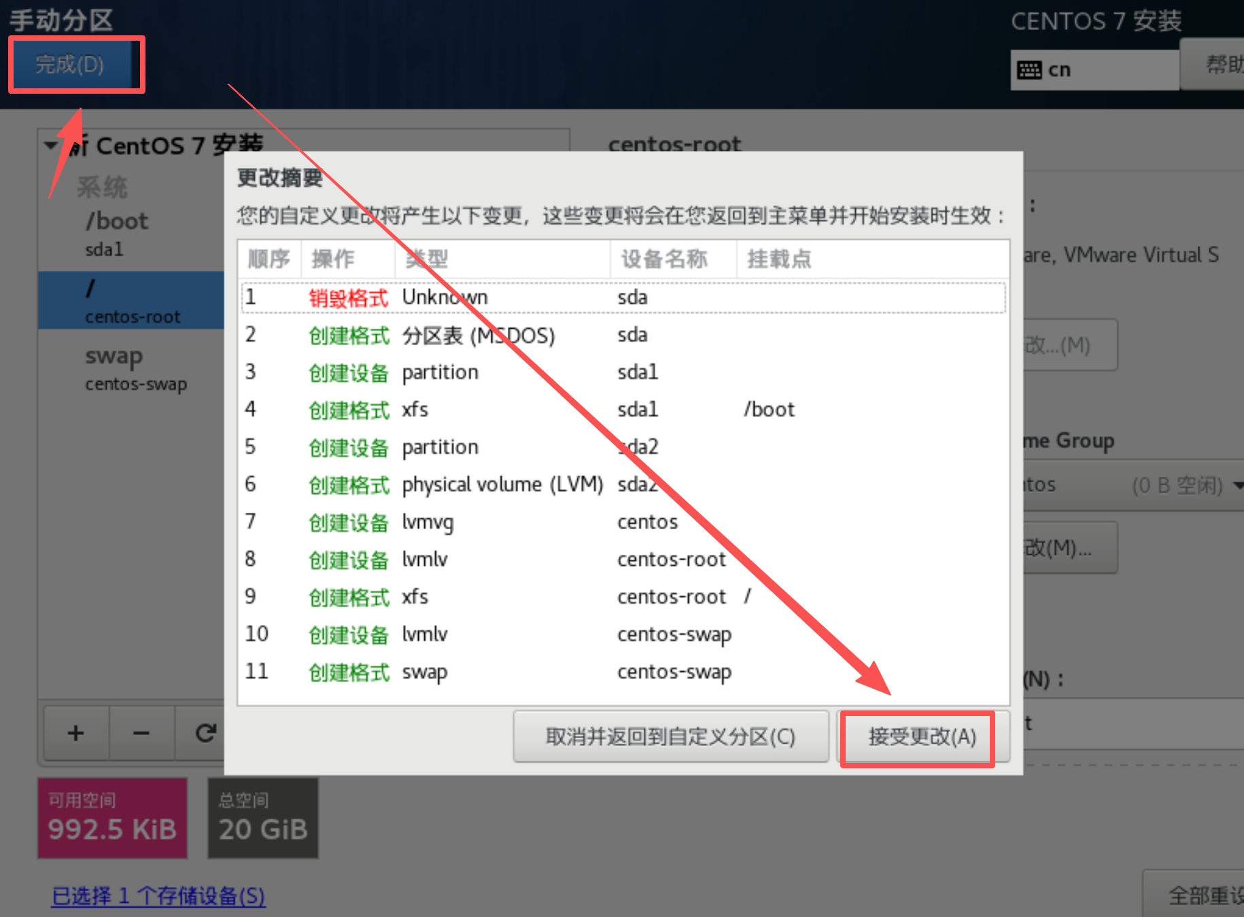This screenshot has width=1244, height=917.
Task: Open the 'cn' keyboard layout selector
Action: click(1094, 69)
